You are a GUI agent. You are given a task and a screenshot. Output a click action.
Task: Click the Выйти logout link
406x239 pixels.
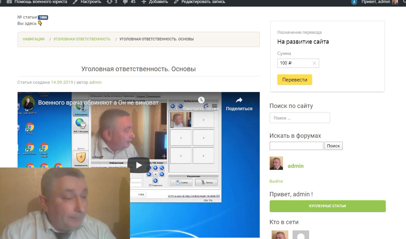click(276, 181)
